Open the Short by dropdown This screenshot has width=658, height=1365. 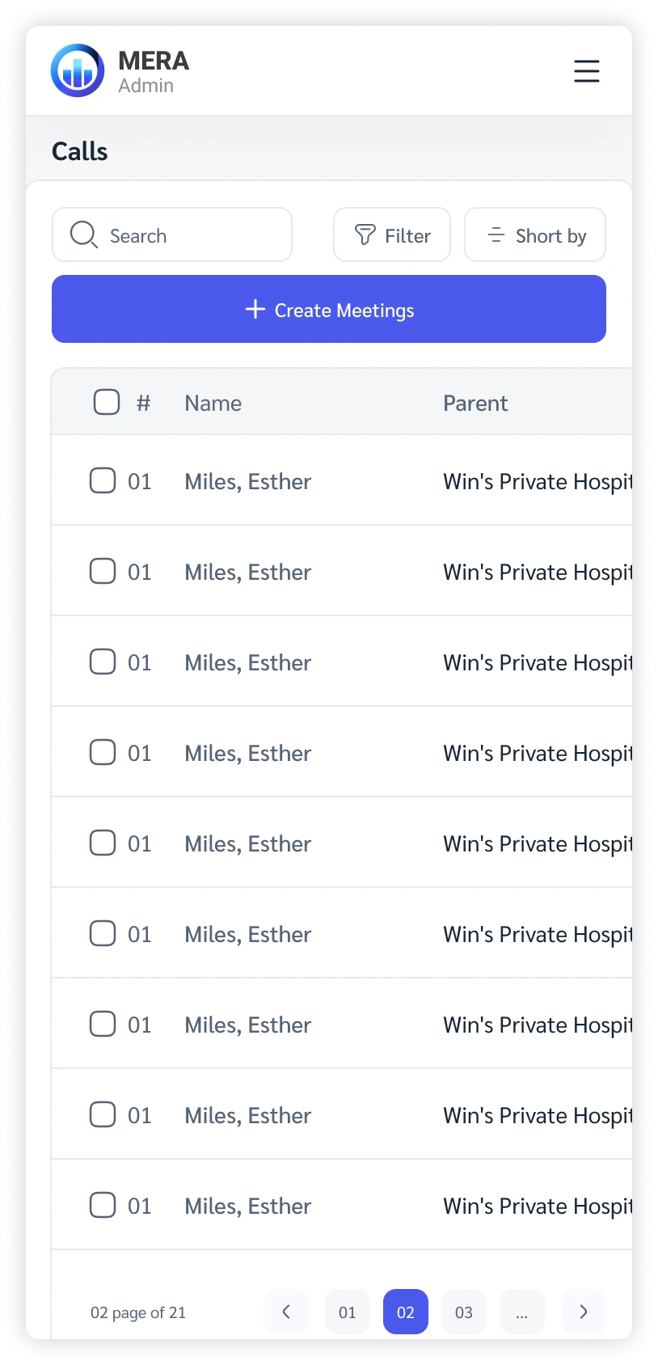[x=535, y=235]
